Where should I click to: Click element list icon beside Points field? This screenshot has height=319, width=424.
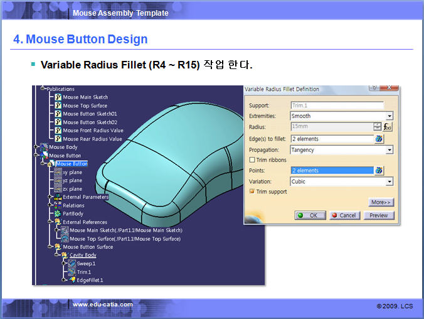point(379,170)
